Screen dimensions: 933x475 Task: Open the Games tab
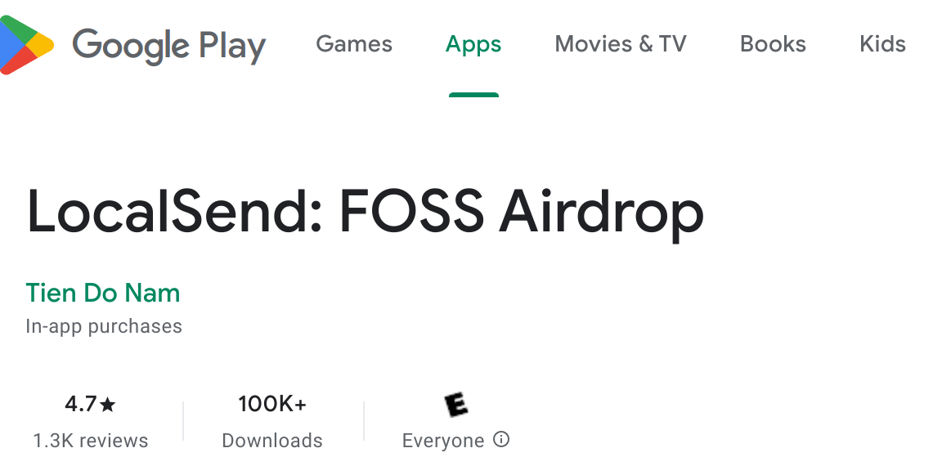pos(354,44)
